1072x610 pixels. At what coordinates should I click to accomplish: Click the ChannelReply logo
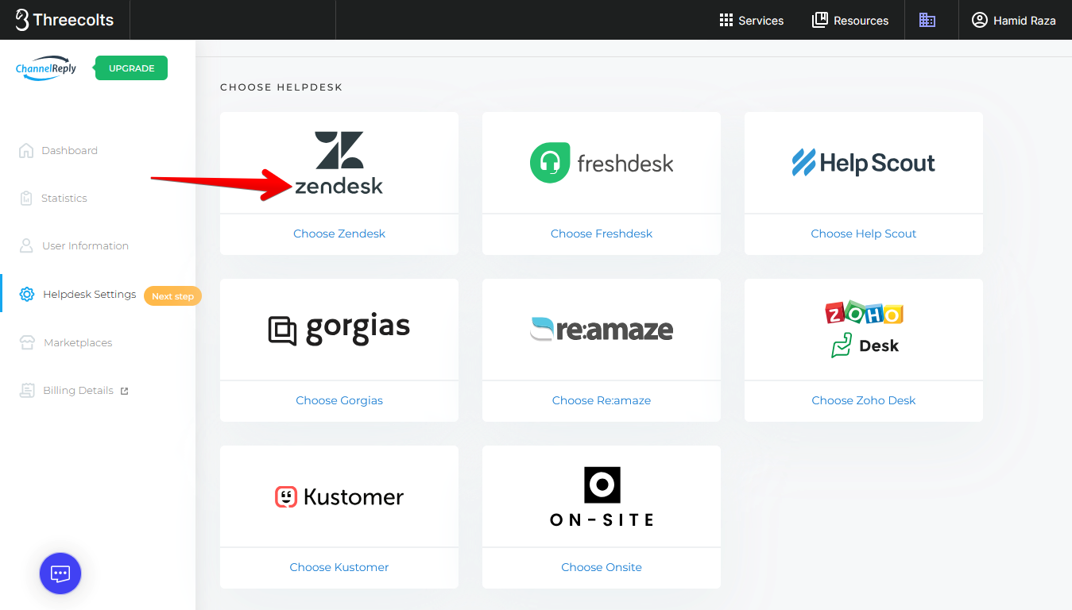(46, 68)
